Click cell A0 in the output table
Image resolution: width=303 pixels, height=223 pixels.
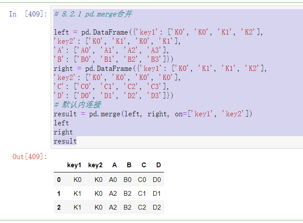[x=113, y=180]
